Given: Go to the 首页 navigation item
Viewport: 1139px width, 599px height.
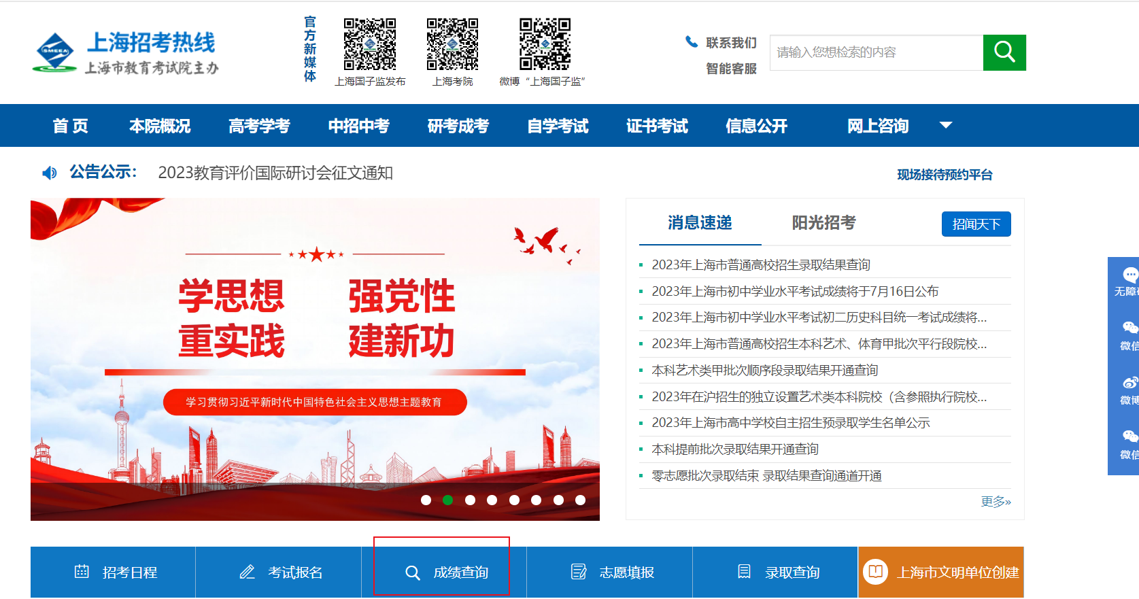Looking at the screenshot, I should [x=71, y=126].
